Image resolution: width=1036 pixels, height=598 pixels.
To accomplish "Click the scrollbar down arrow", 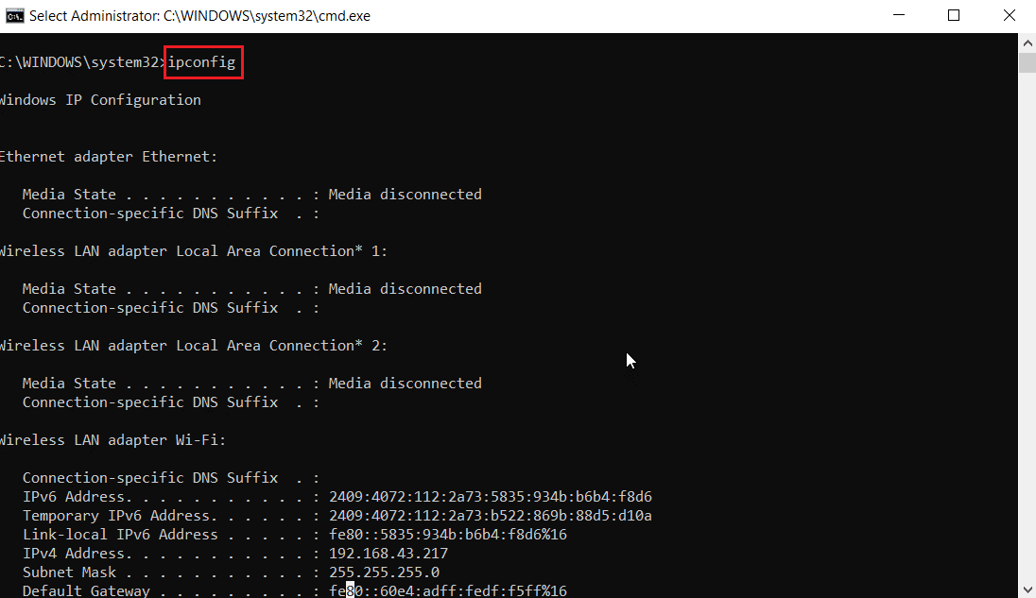I will (1027, 589).
